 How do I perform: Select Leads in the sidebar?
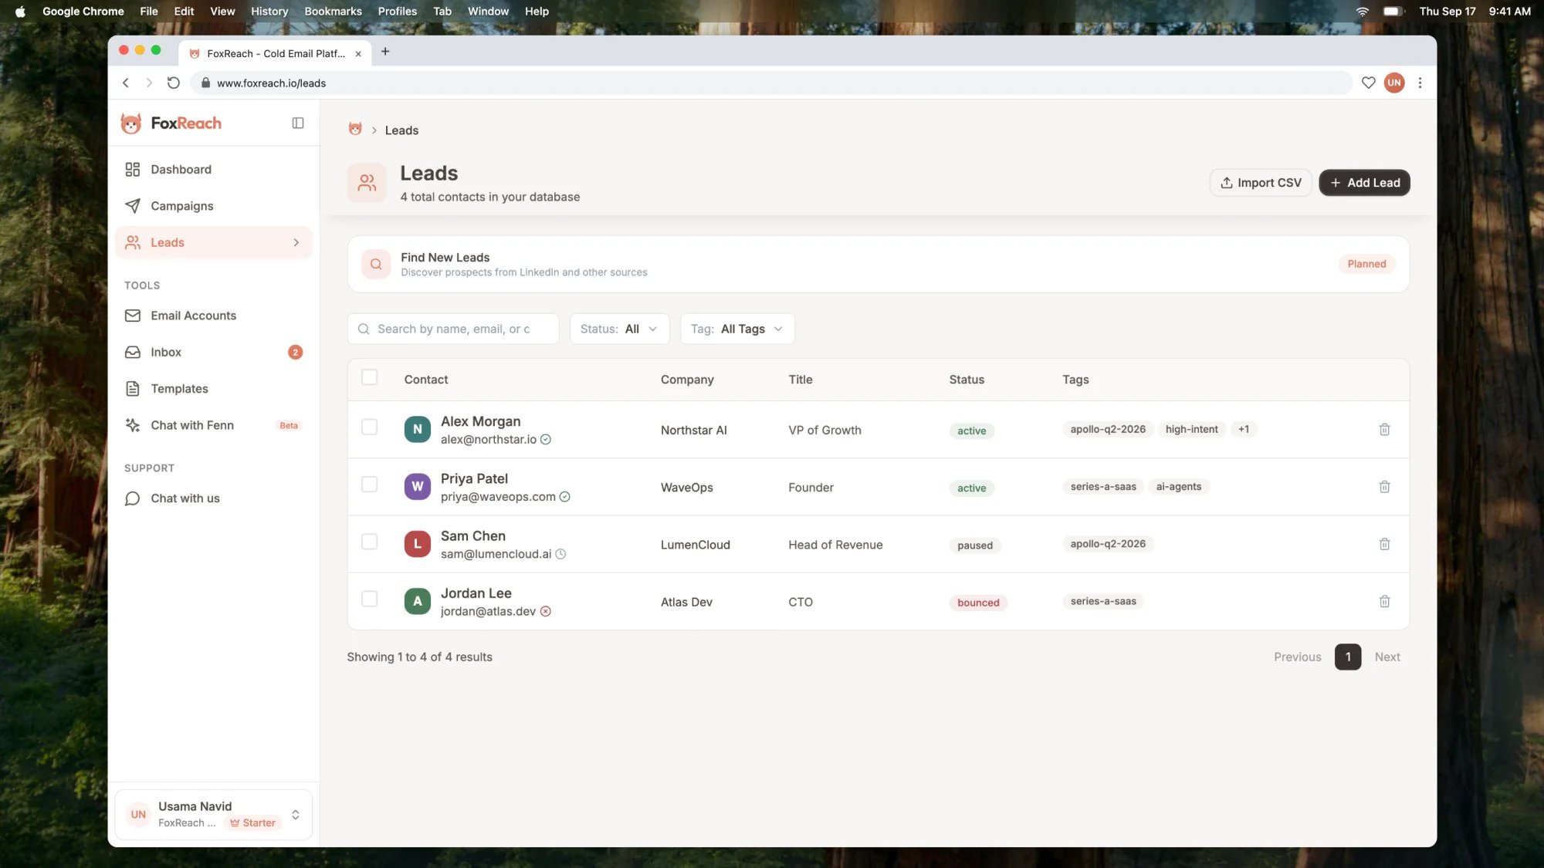coord(214,243)
